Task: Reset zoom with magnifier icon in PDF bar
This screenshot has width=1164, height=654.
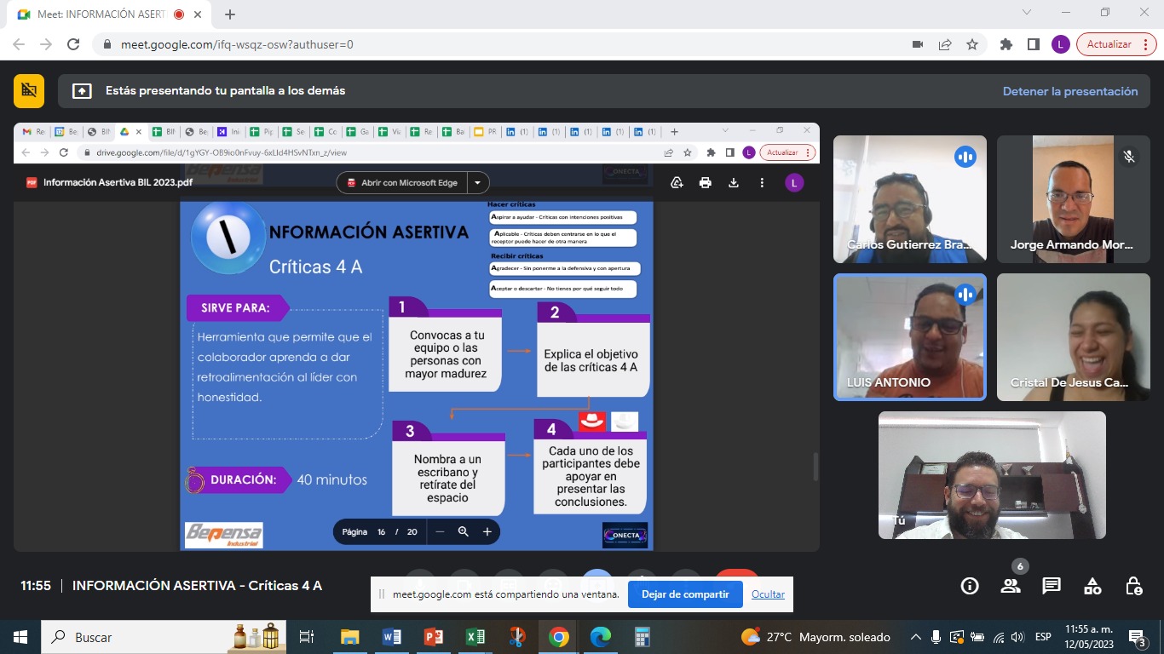Action: click(x=463, y=531)
